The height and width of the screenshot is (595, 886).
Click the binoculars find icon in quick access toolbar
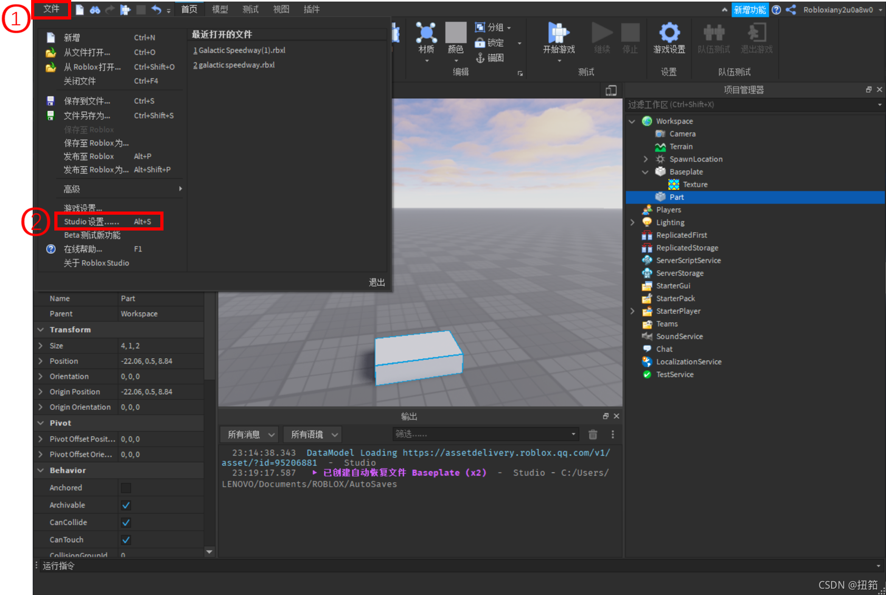pos(95,9)
